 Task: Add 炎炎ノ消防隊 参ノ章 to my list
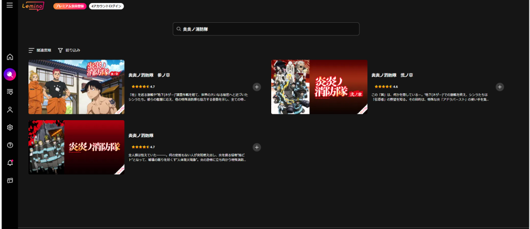point(257,87)
